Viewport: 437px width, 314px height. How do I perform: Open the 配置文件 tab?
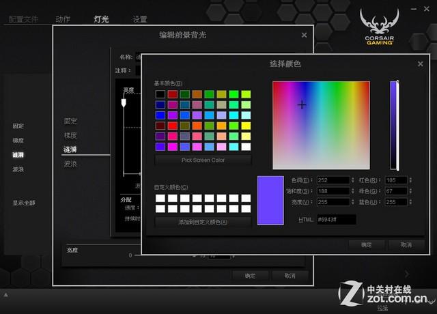(x=23, y=19)
